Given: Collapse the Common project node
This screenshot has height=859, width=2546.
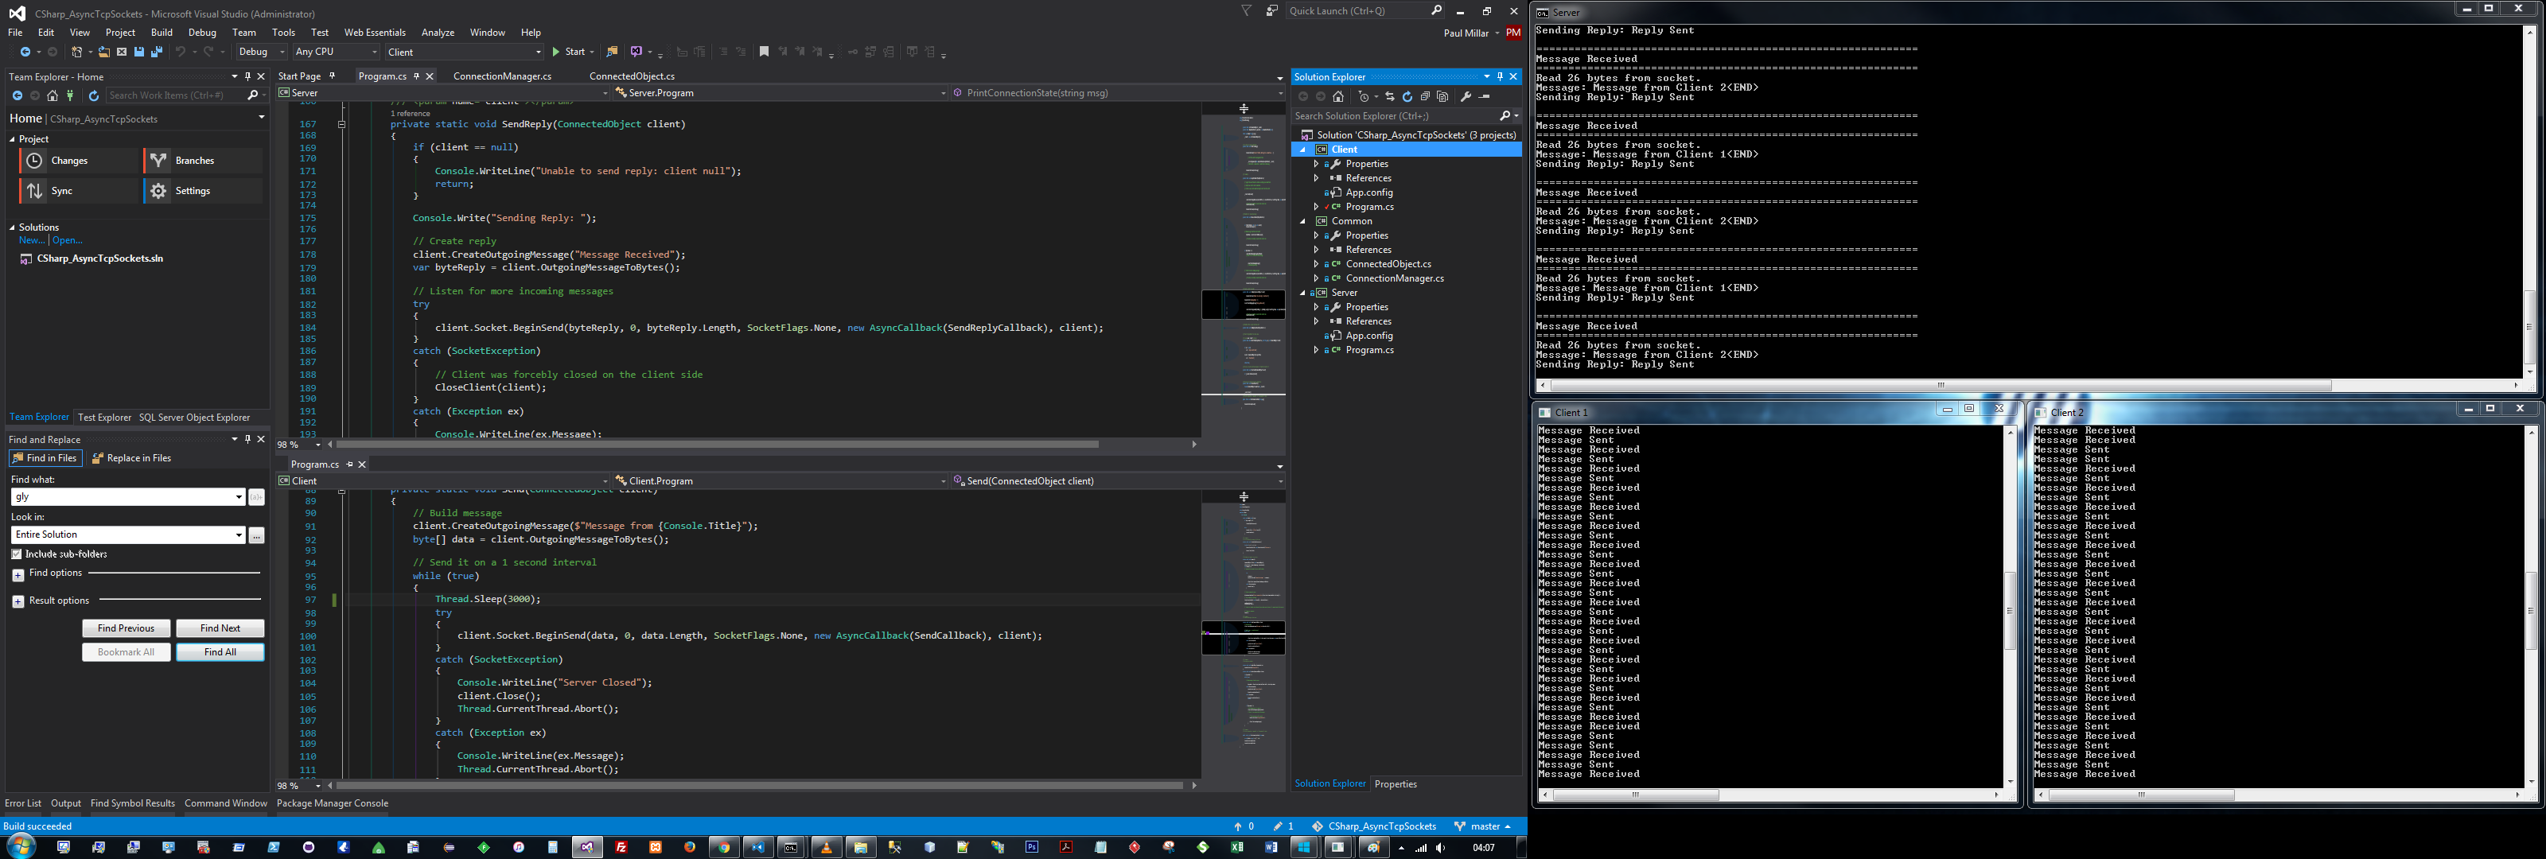Looking at the screenshot, I should pyautogui.click(x=1302, y=221).
